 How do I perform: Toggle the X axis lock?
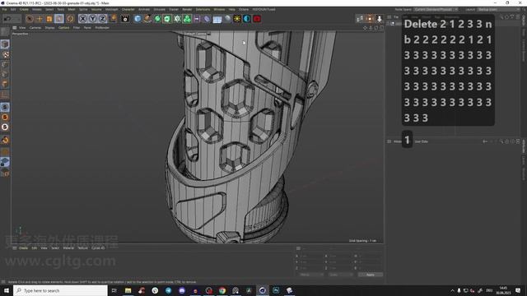[x=82, y=19]
